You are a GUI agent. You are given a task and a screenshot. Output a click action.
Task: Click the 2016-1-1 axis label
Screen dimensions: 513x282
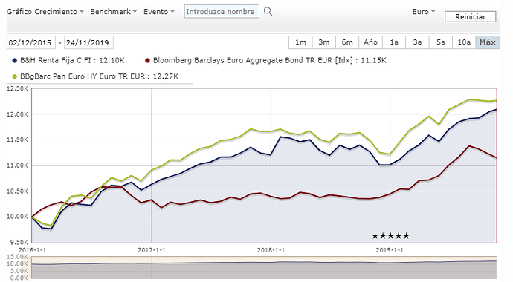(33, 250)
